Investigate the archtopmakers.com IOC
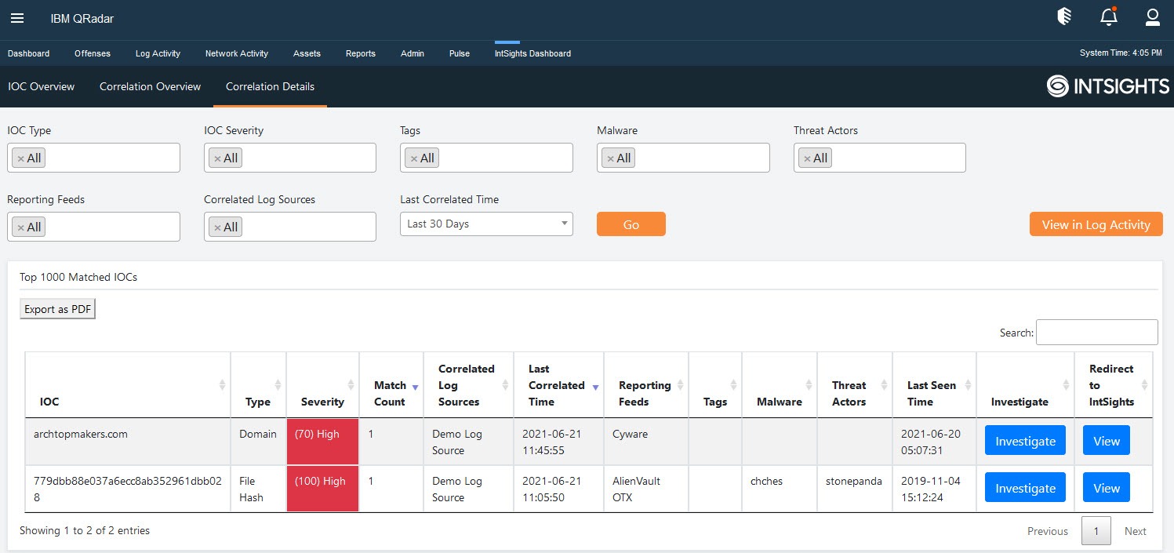The image size is (1174, 553). click(x=1025, y=441)
